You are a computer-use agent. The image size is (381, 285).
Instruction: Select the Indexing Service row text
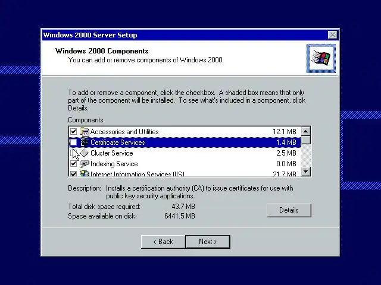(x=114, y=164)
